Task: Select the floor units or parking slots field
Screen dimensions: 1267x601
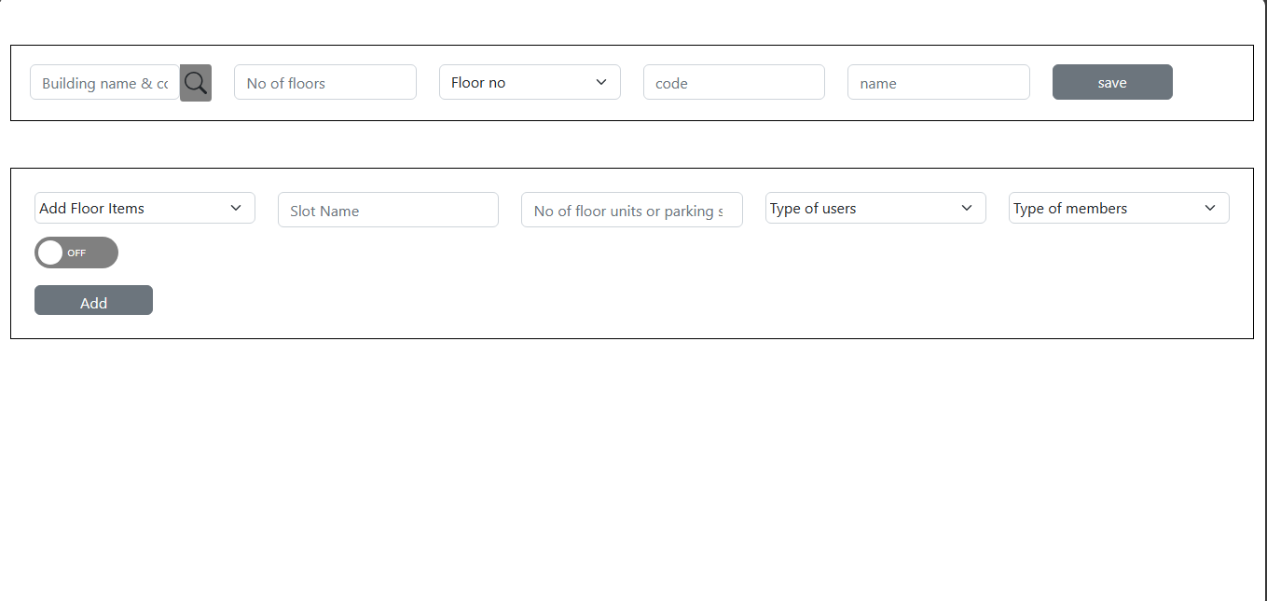Action: 631,210
